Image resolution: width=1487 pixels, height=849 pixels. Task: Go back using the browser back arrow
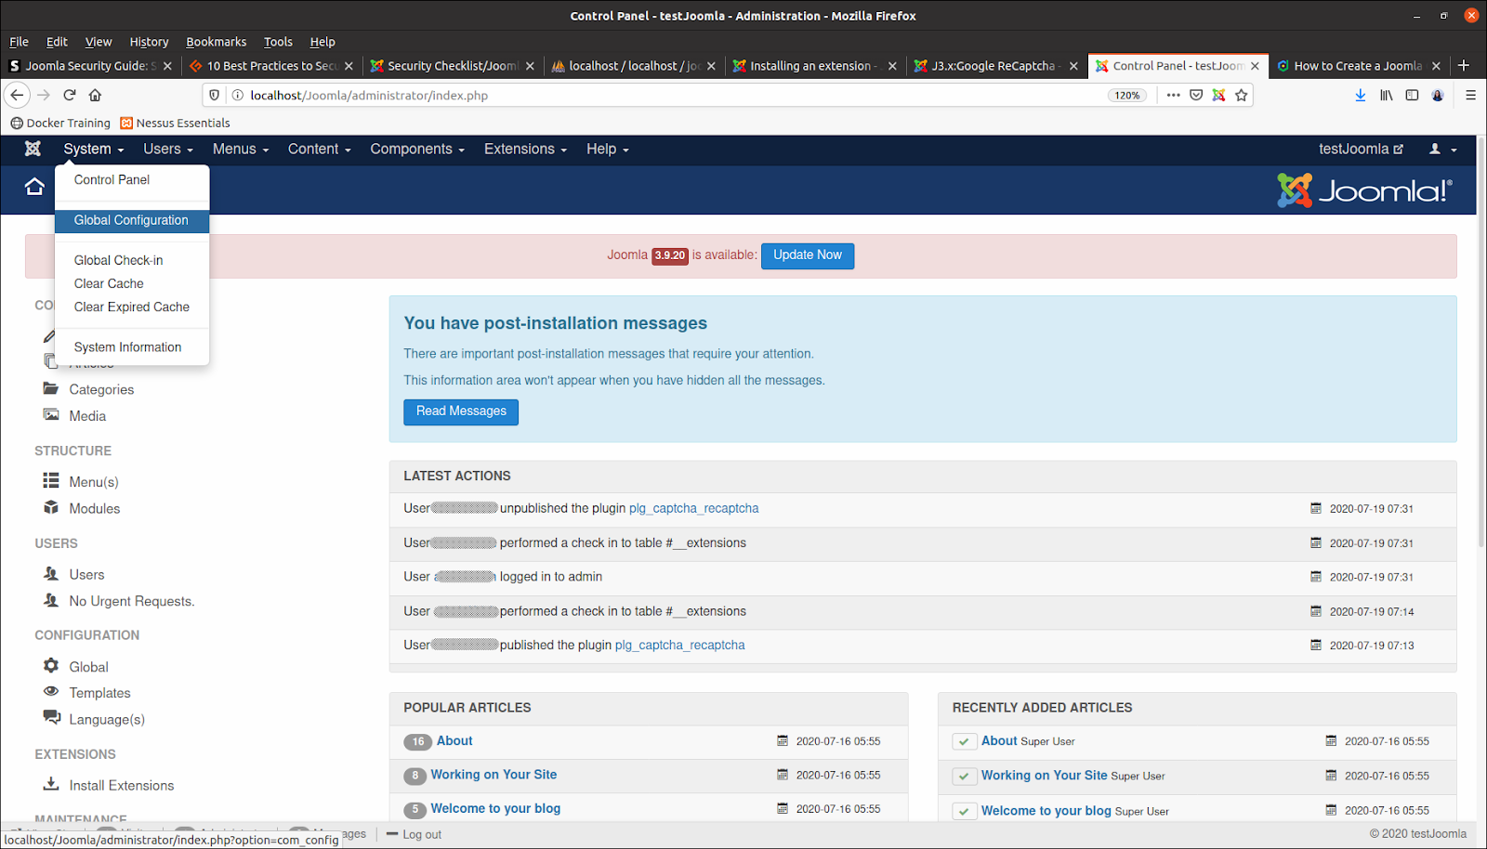pyautogui.click(x=17, y=95)
